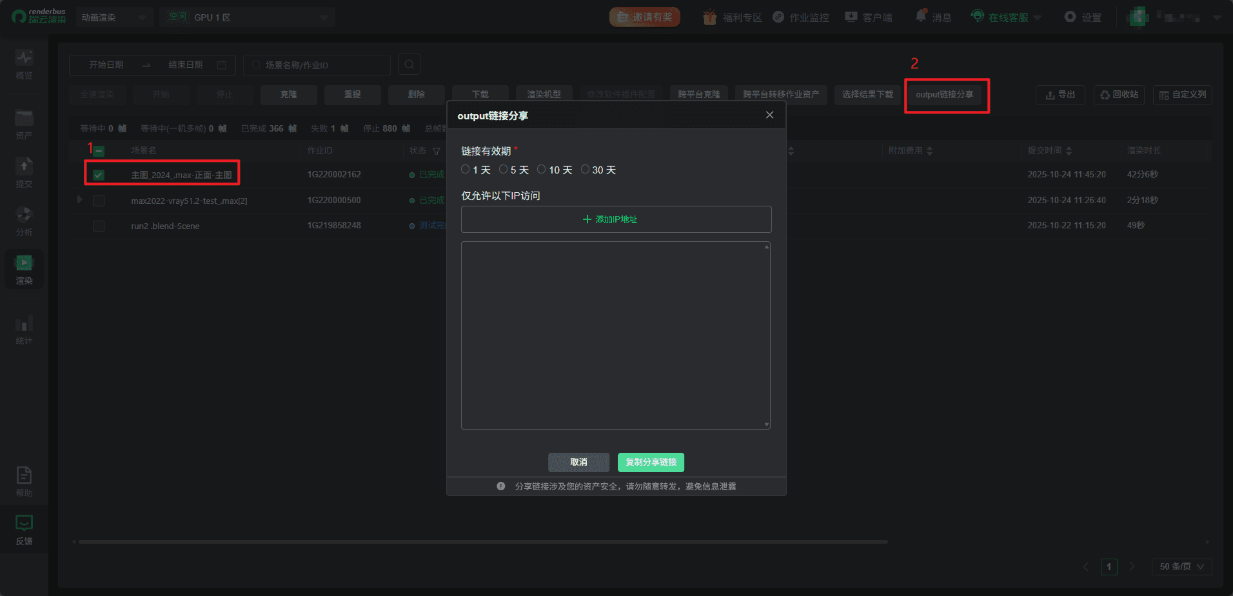This screenshot has height=596, width=1233.
Task: Open the 动画渲染 render type dropdown
Action: click(x=114, y=17)
